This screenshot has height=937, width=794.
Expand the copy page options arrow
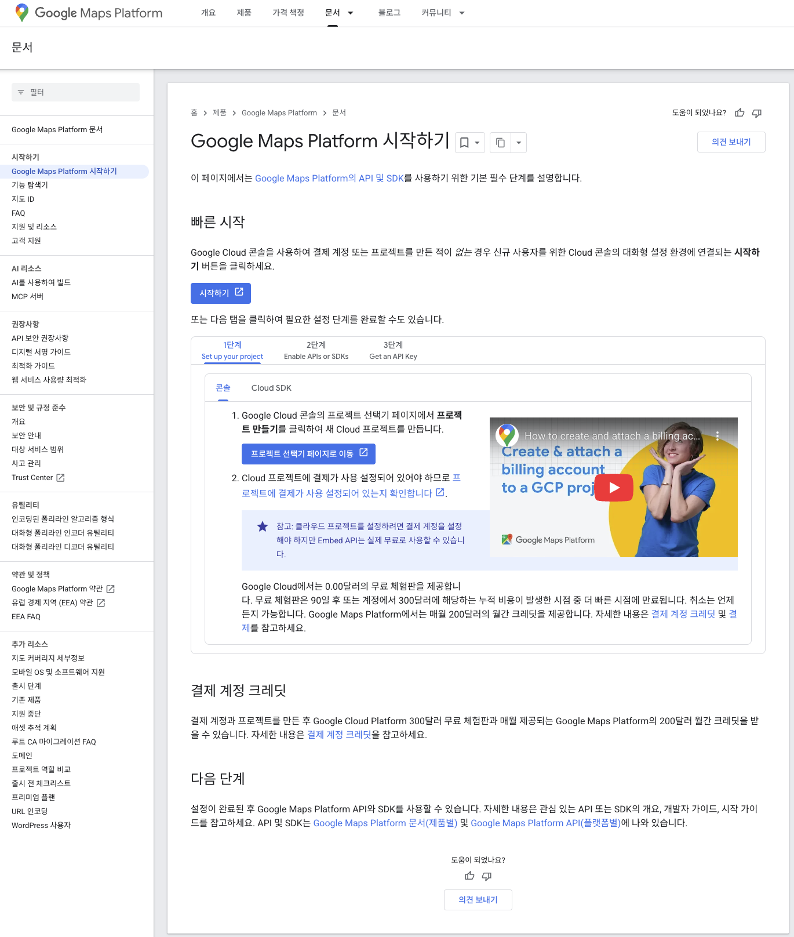[519, 143]
